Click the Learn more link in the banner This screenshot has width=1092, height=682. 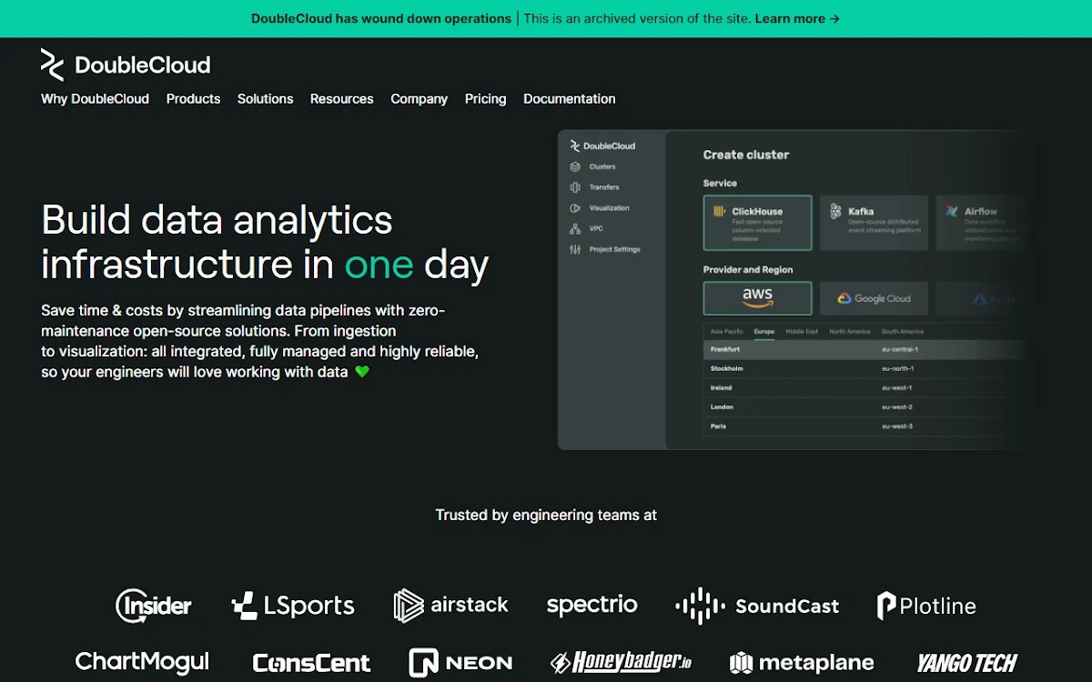(x=797, y=18)
